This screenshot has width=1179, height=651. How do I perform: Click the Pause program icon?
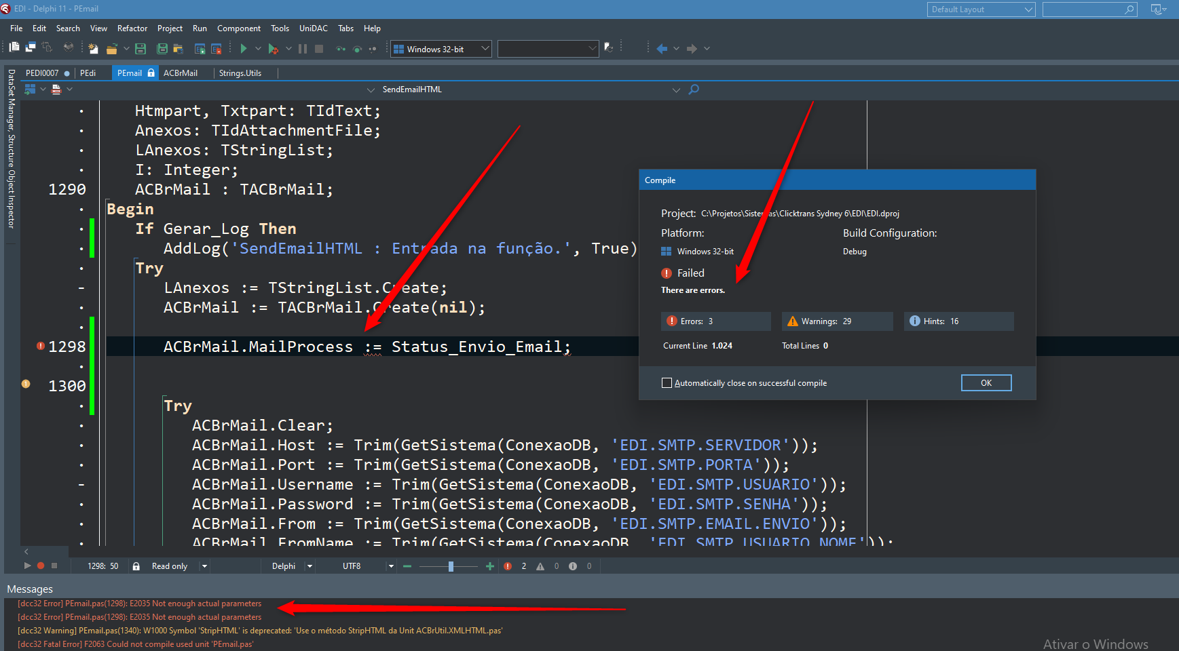click(x=303, y=48)
